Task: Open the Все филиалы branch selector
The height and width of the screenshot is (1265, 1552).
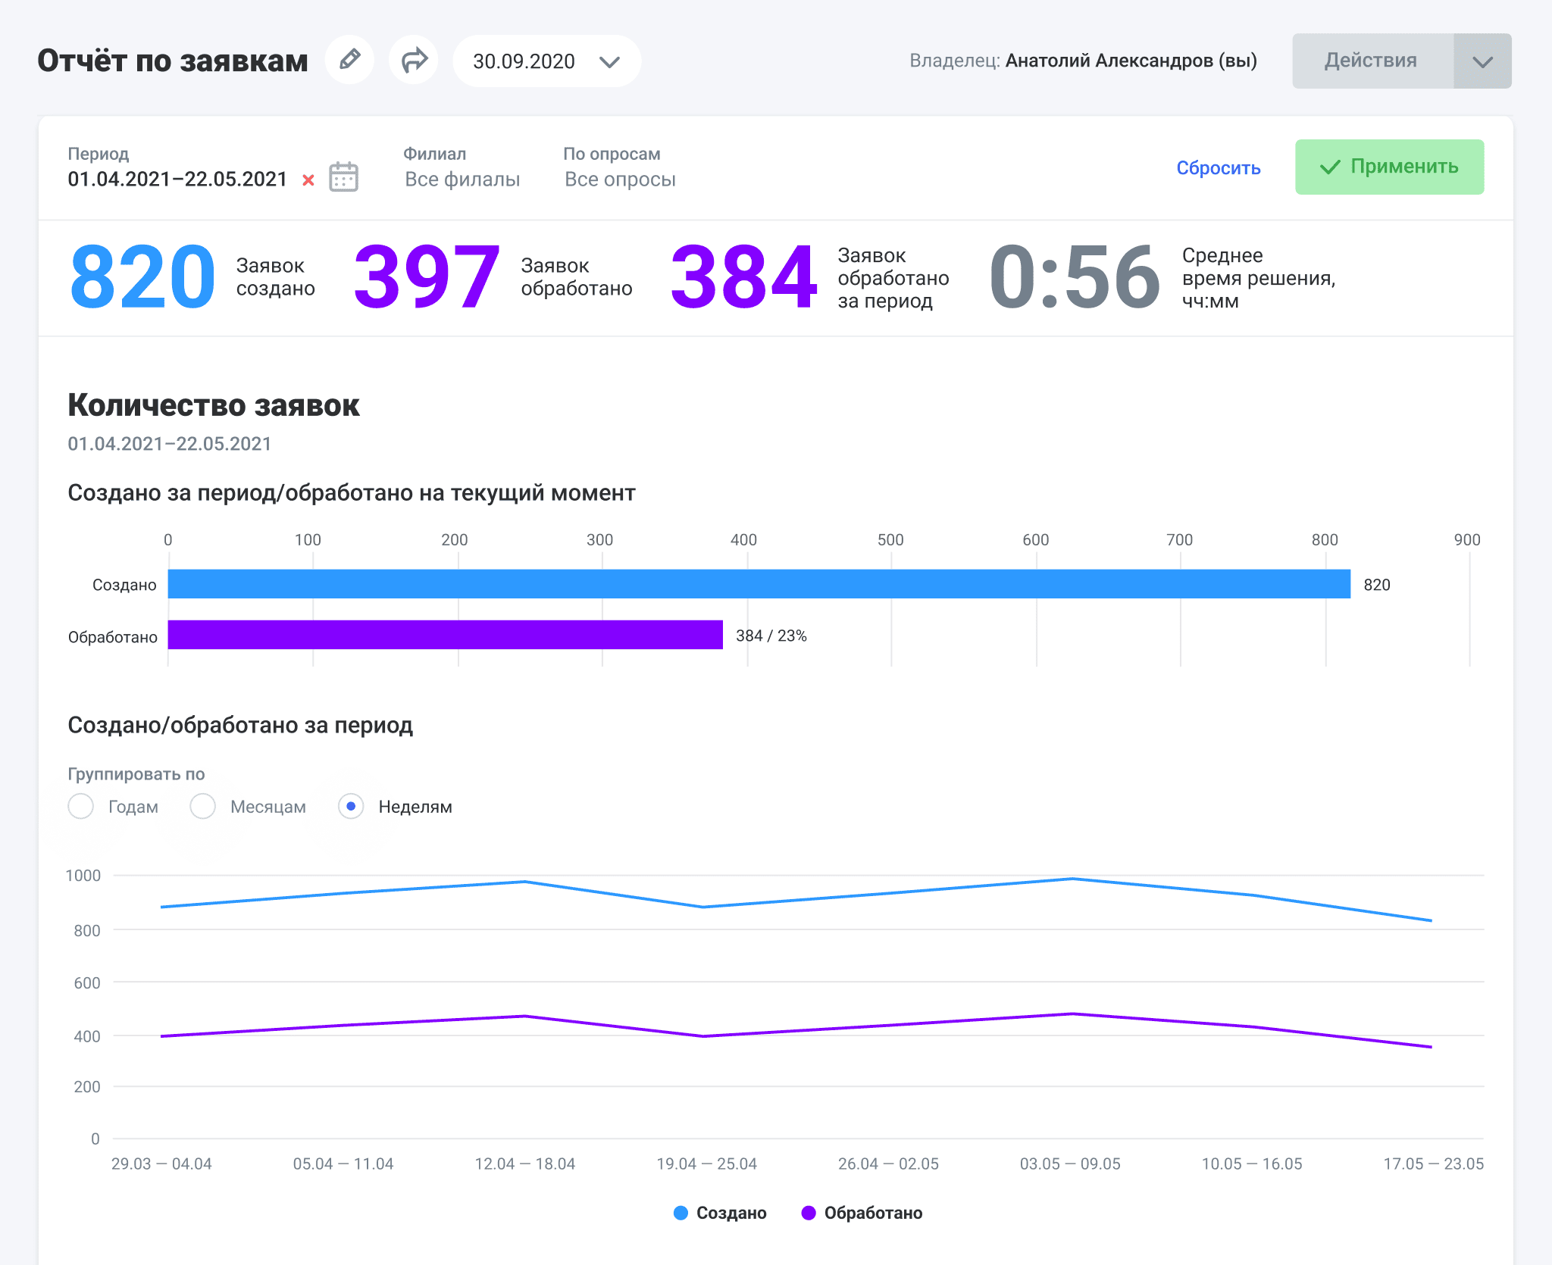Action: coord(462,180)
